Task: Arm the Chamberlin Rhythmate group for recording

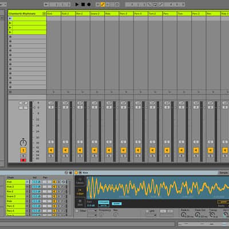Action: [x=23, y=160]
